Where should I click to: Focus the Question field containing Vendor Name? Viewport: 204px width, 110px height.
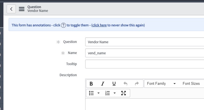tap(145, 42)
